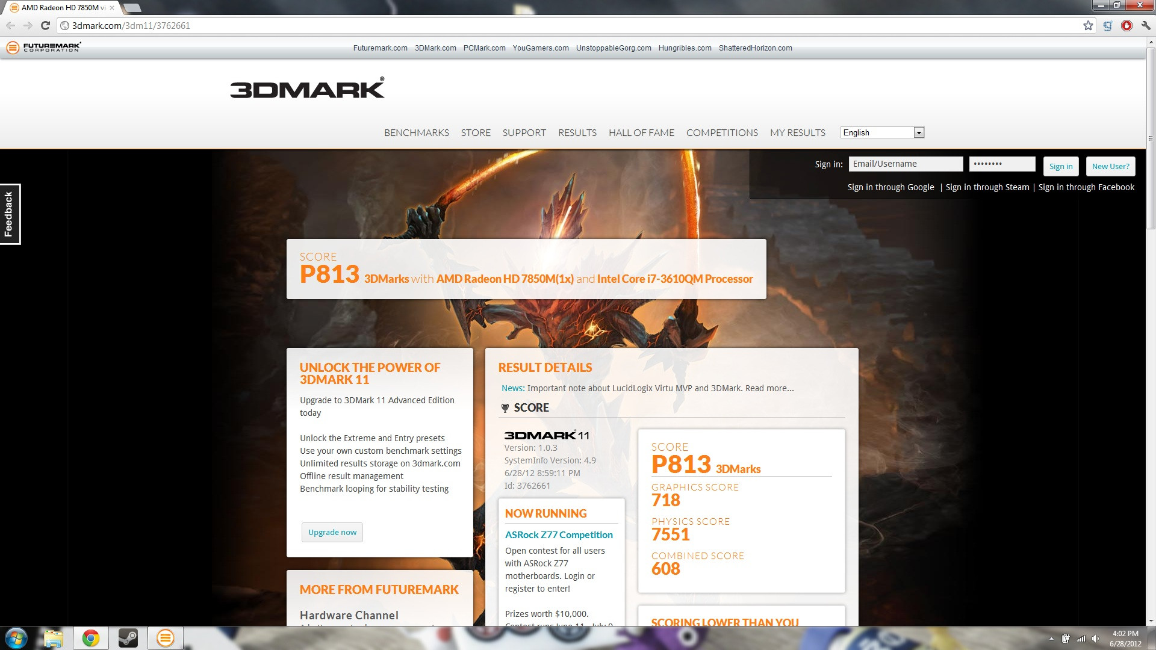Click the Futuremark Corporation logo
Viewport: 1156px width, 650px height.
pos(43,47)
